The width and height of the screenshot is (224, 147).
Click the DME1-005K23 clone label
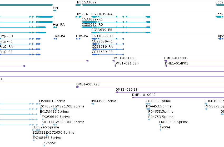[88, 84]
